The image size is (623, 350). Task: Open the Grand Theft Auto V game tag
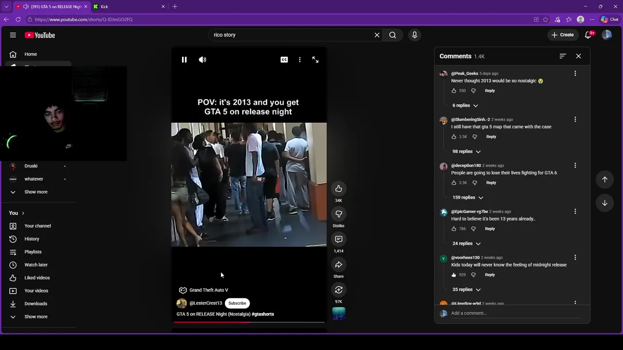[x=203, y=290]
